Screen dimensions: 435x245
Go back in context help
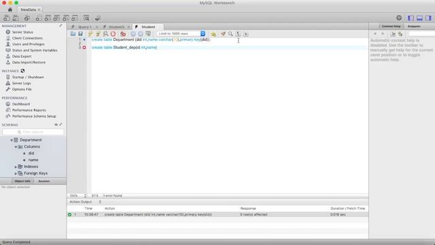pos(375,34)
